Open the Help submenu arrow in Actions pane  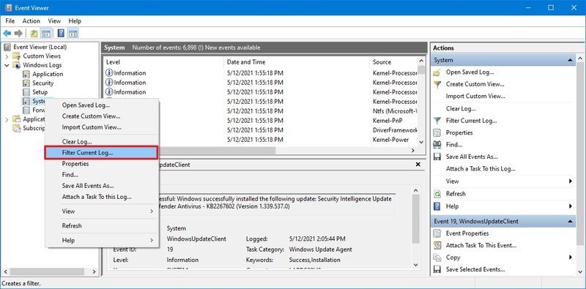click(571, 206)
